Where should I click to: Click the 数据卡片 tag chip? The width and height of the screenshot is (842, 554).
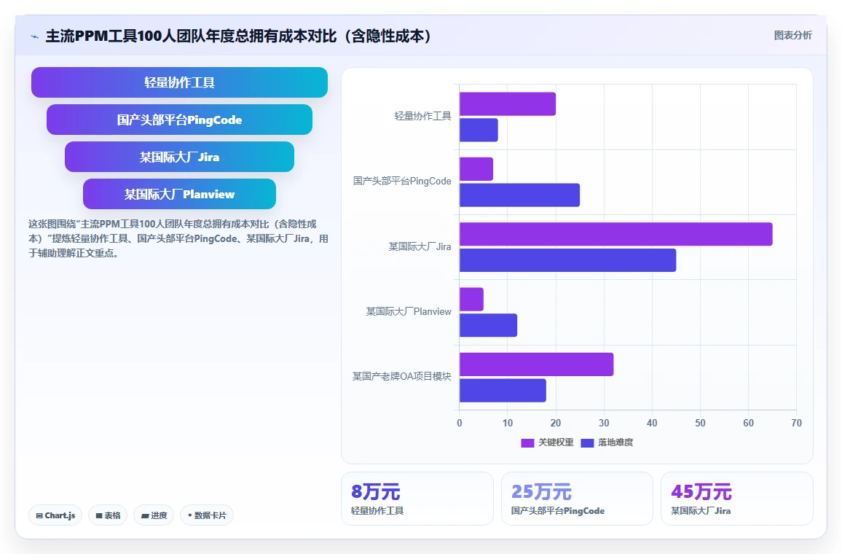pyautogui.click(x=207, y=515)
